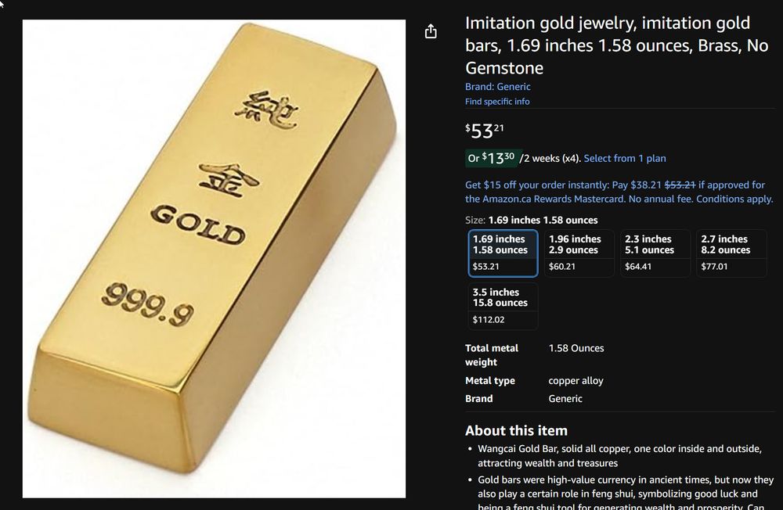Screen dimensions: 783x510
Task: Click the share icon beside product image
Action: (431, 31)
